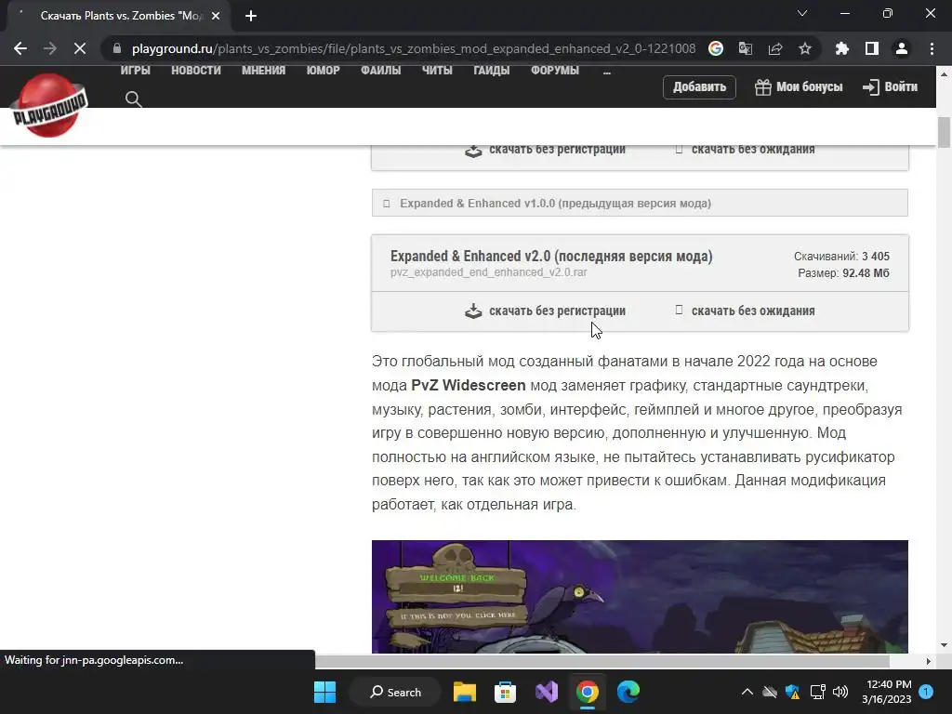The width and height of the screenshot is (952, 714).
Task: Open the mod screenshot image
Action: tap(640, 597)
